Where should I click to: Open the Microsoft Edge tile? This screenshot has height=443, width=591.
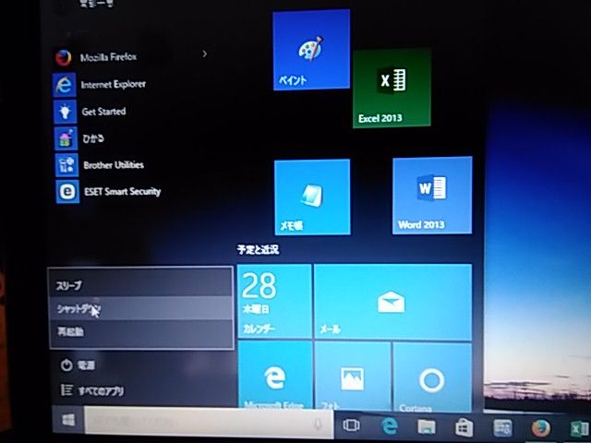click(275, 375)
